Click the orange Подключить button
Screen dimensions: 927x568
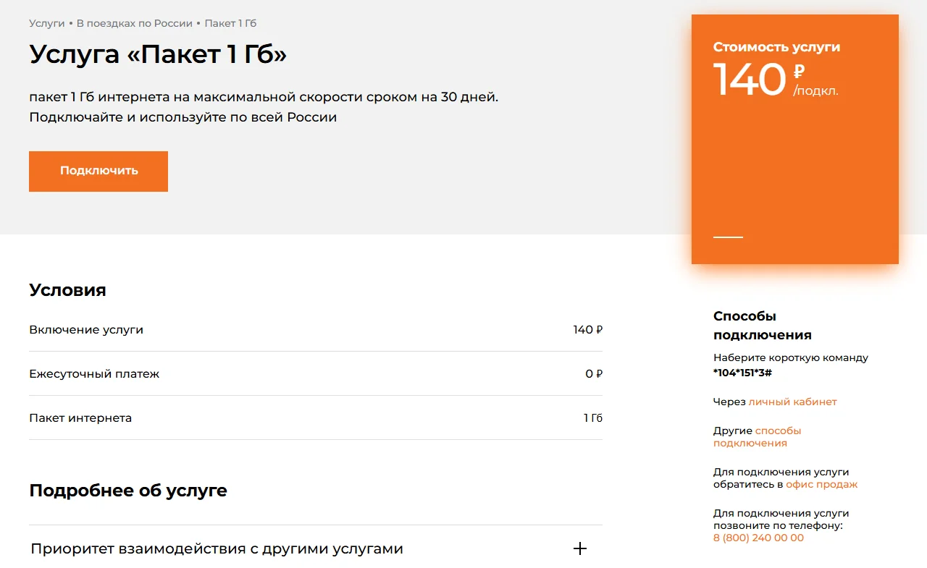click(x=98, y=171)
